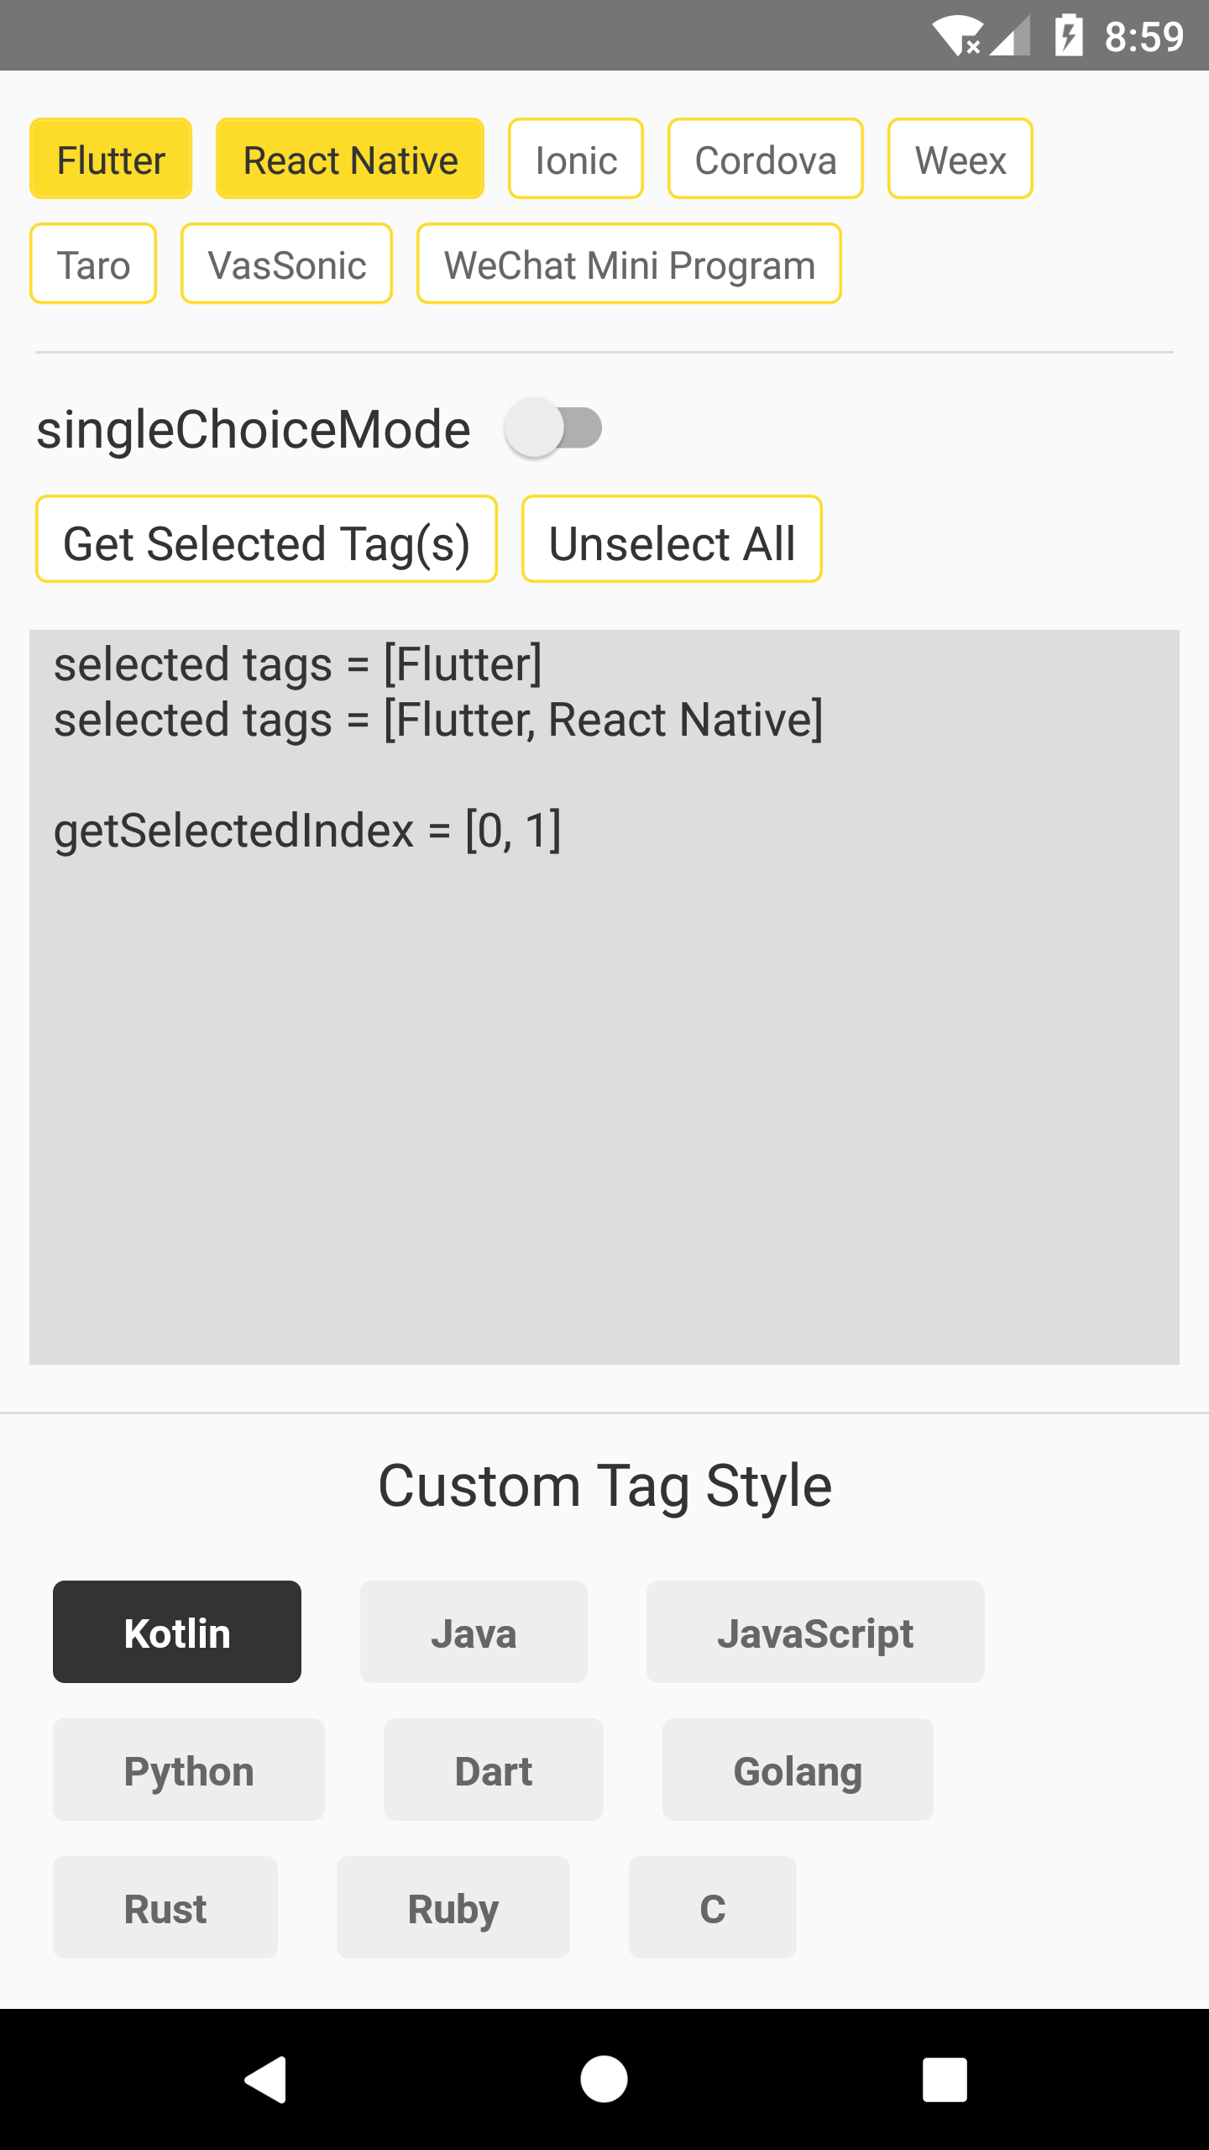The image size is (1209, 2150).
Task: Tap the Wi-Fi status icon
Action: pos(956,36)
